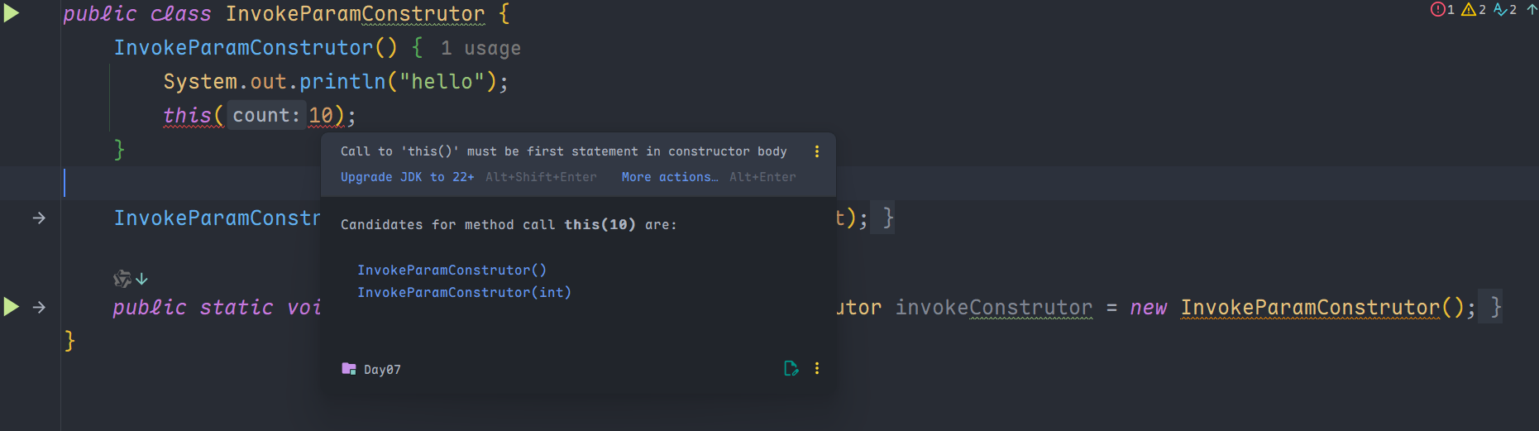Click the previous highlighted error up arrow
The width and height of the screenshot is (1539, 431).
[1532, 10]
